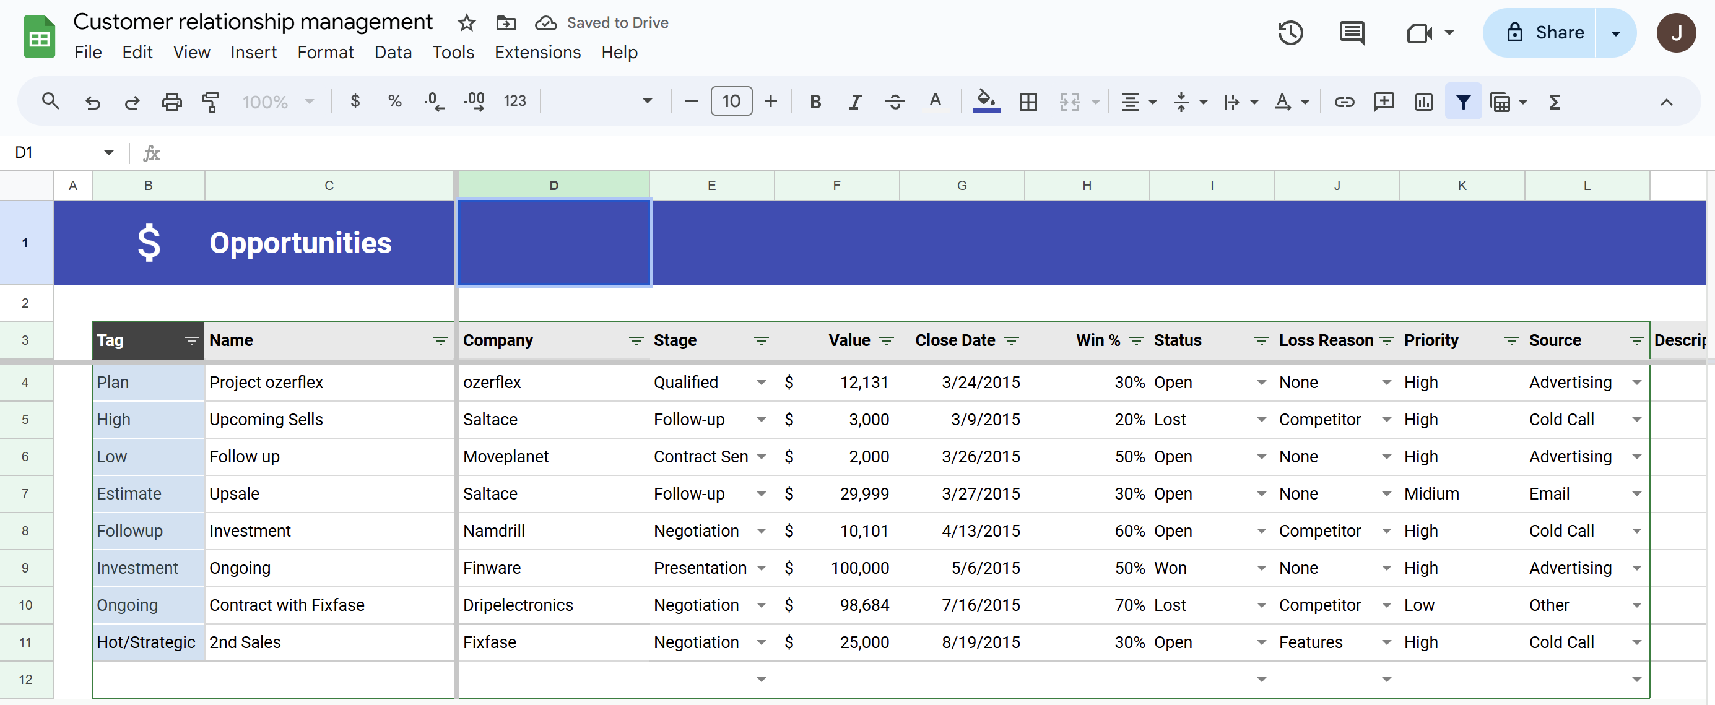The image size is (1715, 705).
Task: Open Stage dropdown for Project ozerflex row
Action: pos(761,383)
